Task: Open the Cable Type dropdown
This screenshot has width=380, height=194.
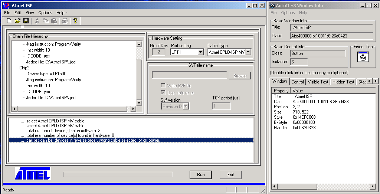Action: coord(248,52)
